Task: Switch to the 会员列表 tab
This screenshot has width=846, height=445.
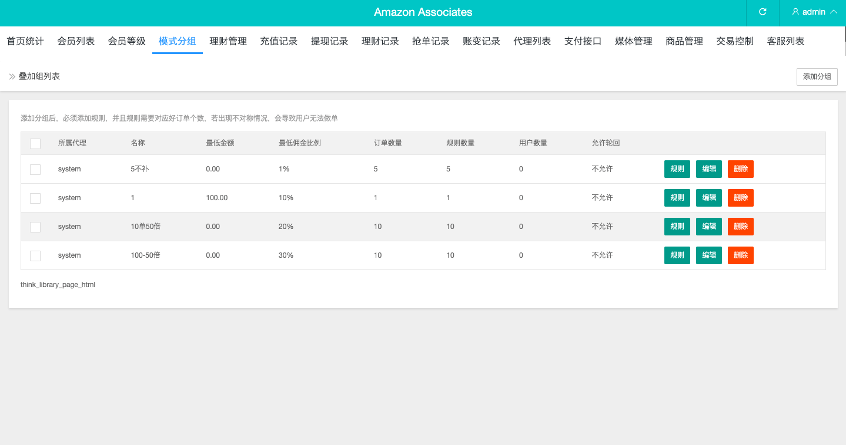Action: [75, 41]
